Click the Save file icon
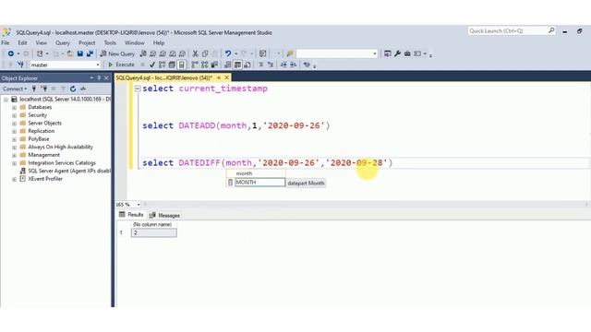591x332 pixels. point(80,53)
